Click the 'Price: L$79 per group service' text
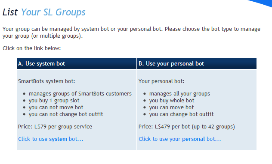 [55, 127]
